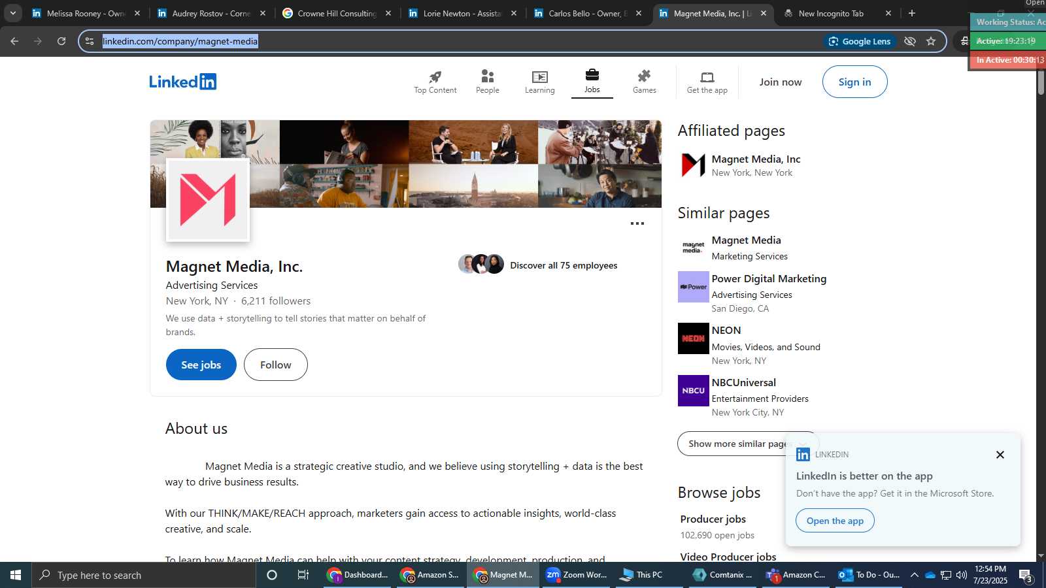Click the taskbar search box
The height and width of the screenshot is (588, 1046).
click(x=144, y=575)
